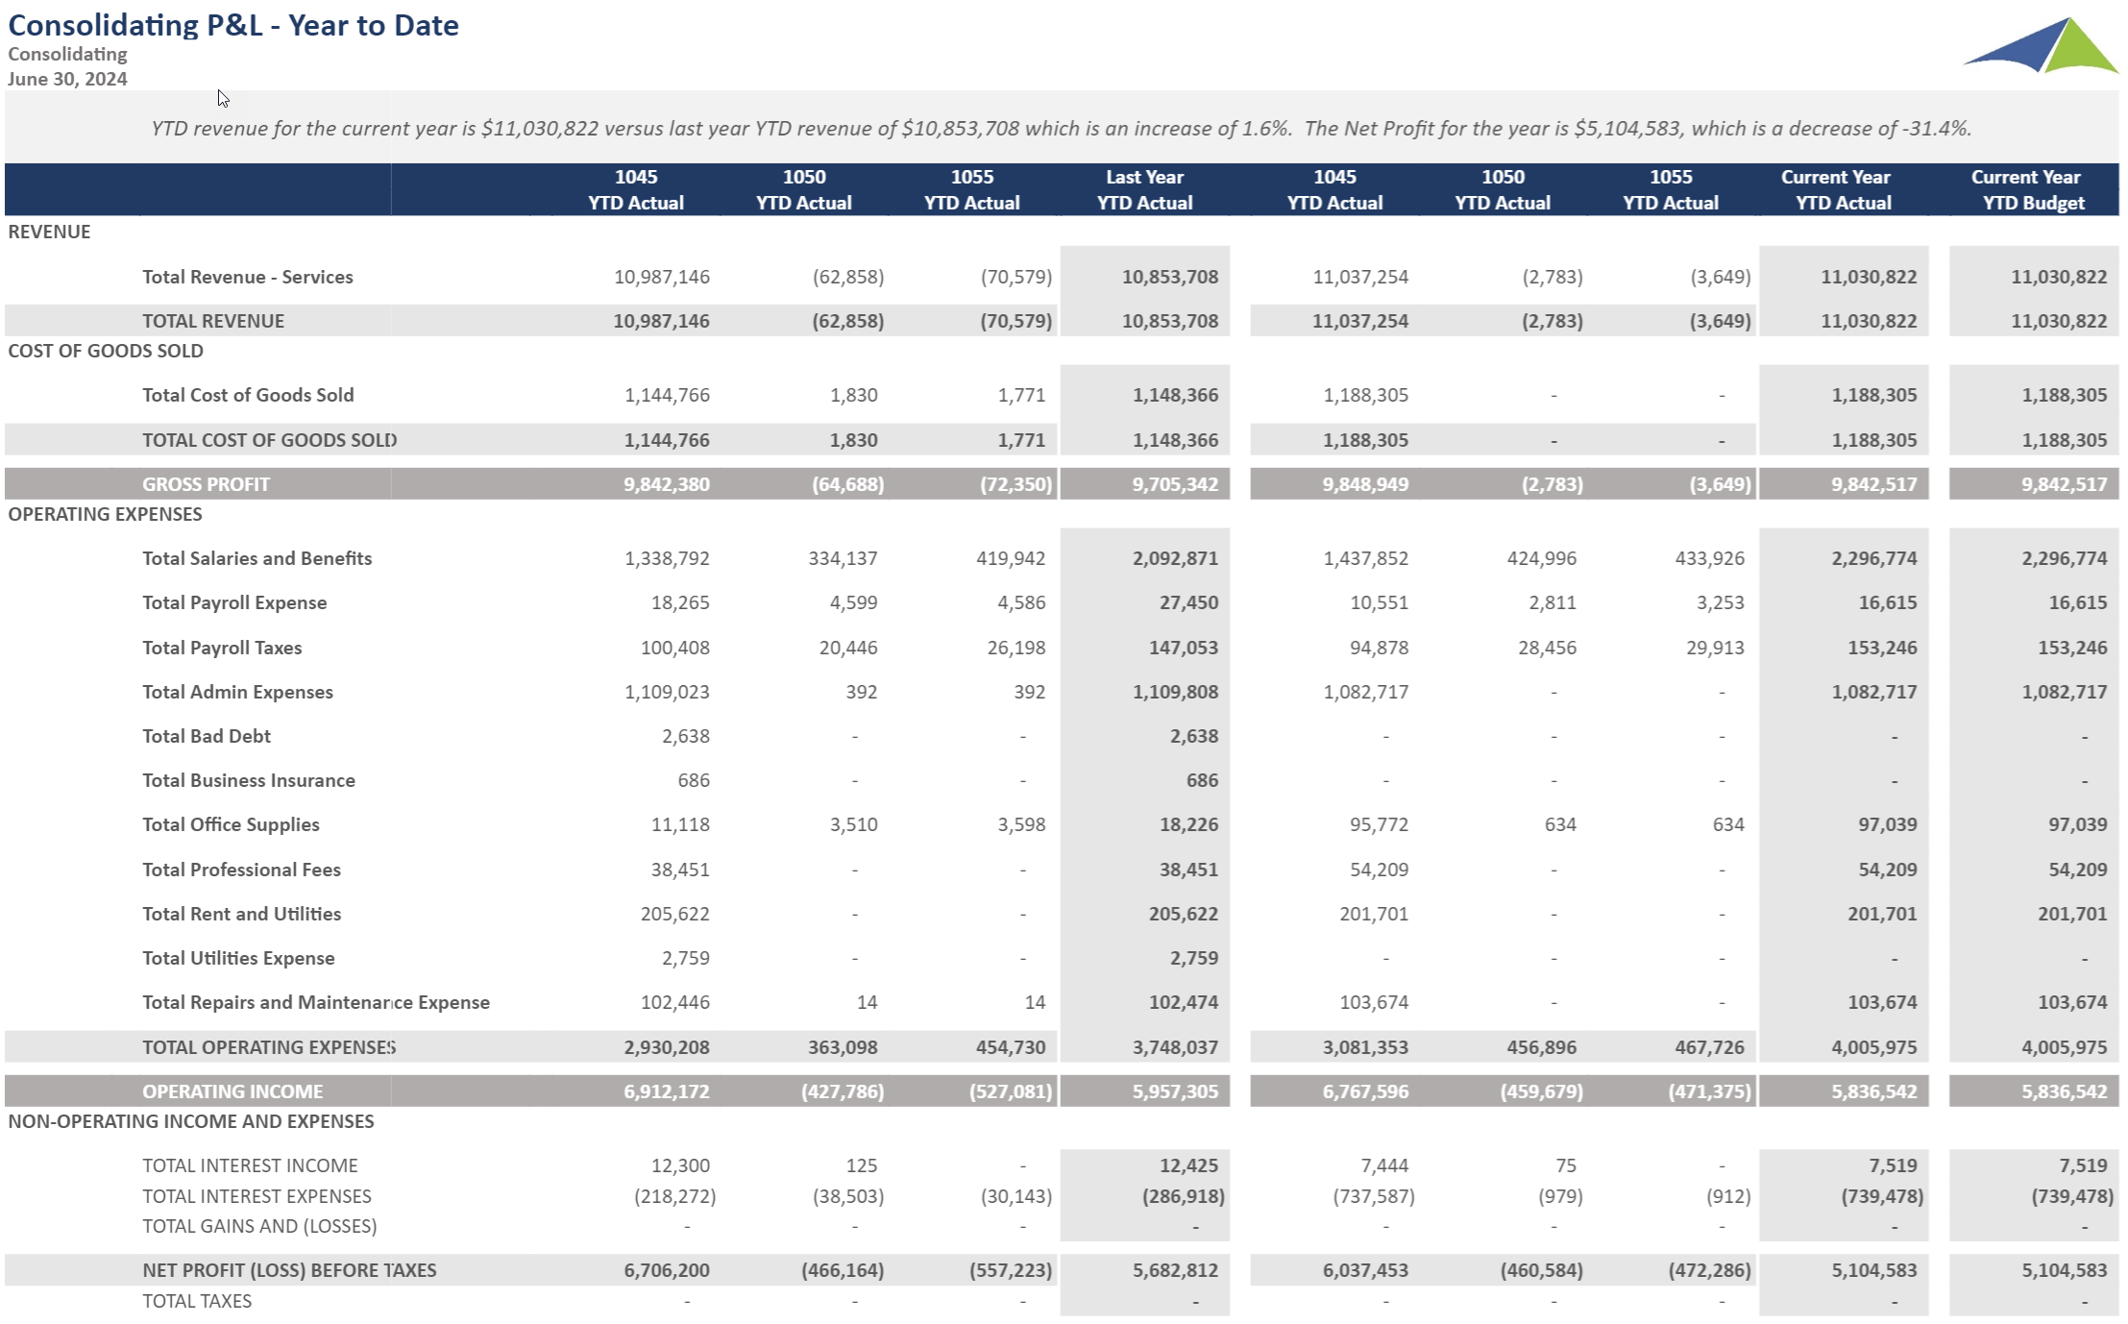Click the 1,109,808 admin expenses value
Viewport: 2128px width, 1324px height.
(x=1174, y=692)
